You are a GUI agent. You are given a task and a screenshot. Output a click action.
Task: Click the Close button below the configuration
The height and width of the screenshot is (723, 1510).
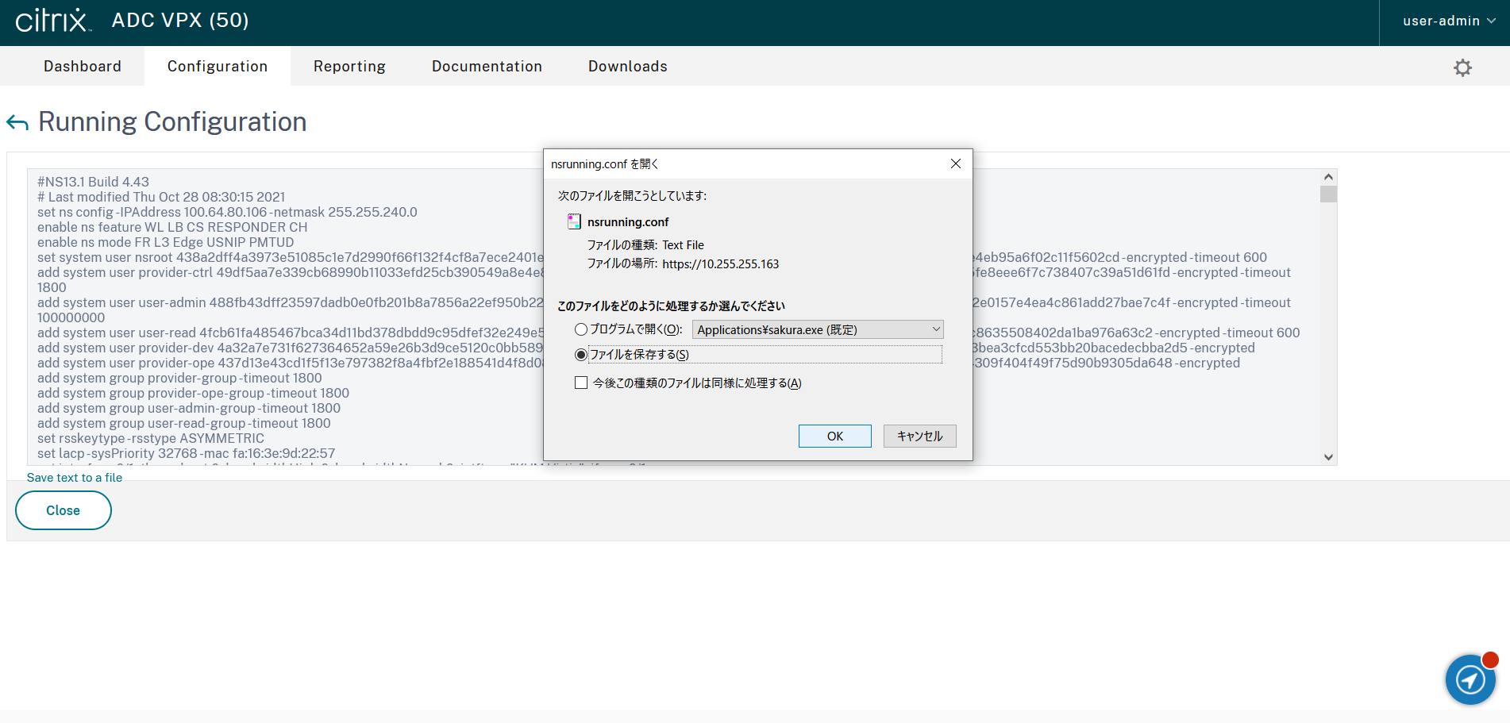[x=64, y=510]
